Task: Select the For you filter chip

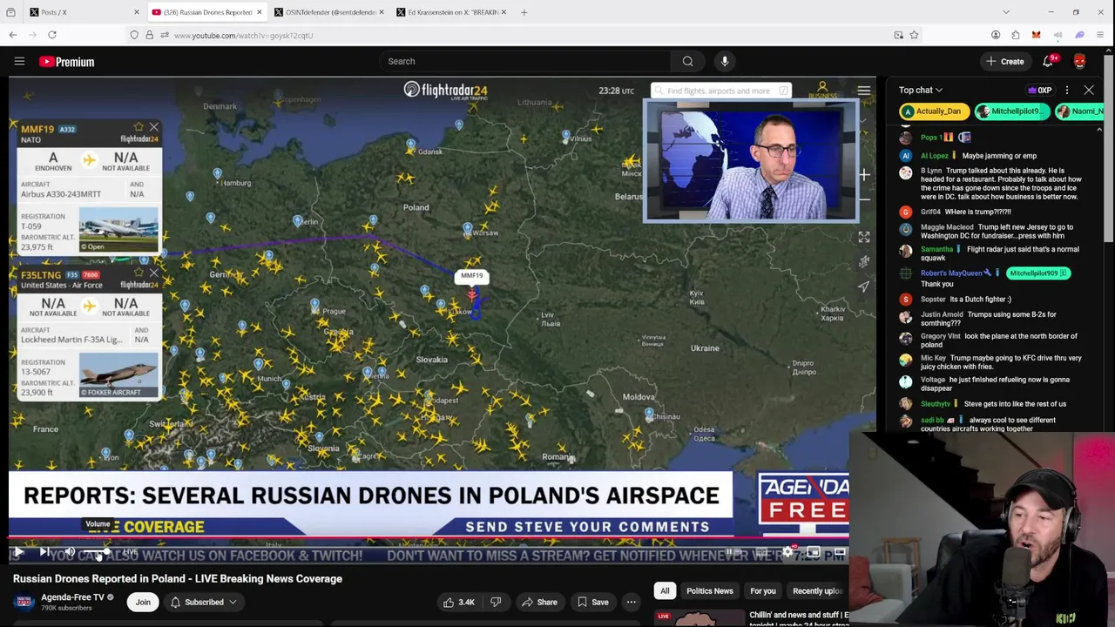Action: click(763, 590)
